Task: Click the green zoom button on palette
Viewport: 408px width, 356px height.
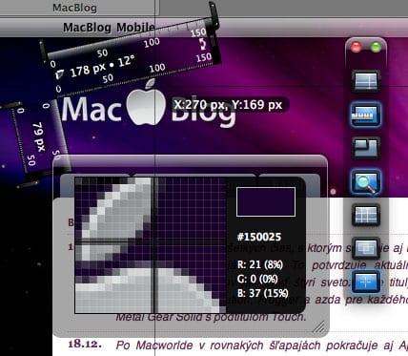Action: click(376, 48)
